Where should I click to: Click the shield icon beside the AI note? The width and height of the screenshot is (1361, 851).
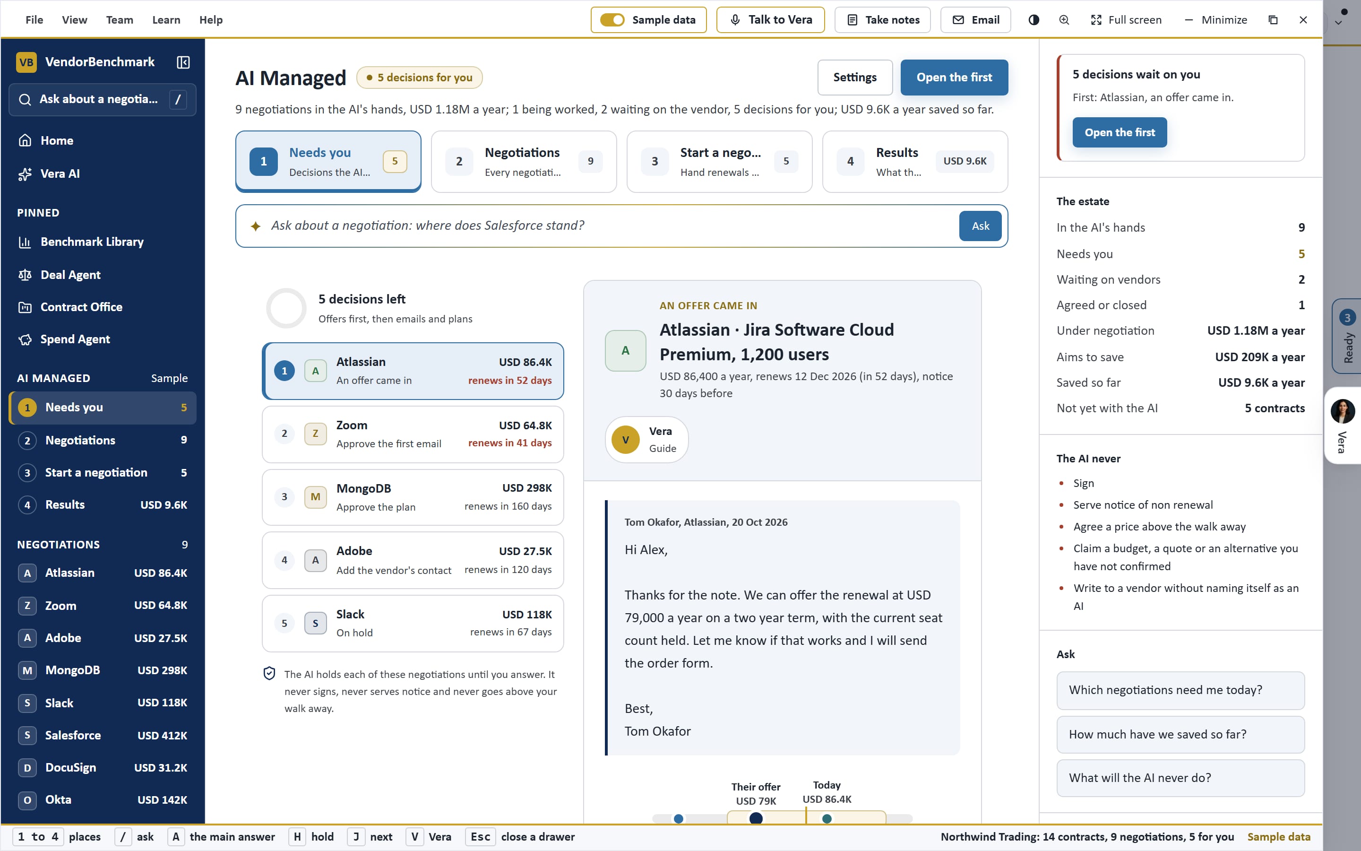[x=269, y=673]
